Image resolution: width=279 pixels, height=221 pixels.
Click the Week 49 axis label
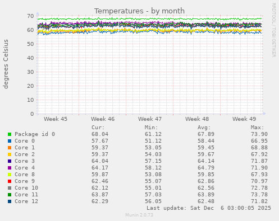[244, 119]
